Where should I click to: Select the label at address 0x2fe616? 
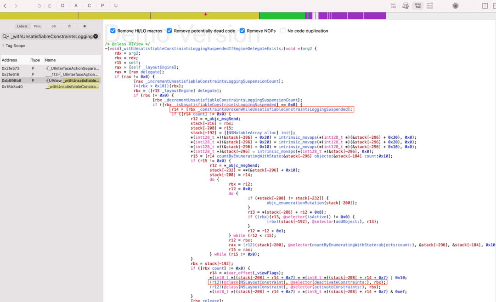(x=51, y=74)
